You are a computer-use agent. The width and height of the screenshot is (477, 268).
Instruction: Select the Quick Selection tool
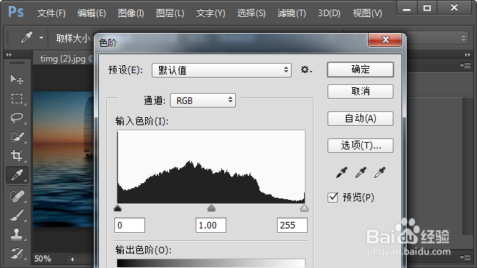click(17, 137)
